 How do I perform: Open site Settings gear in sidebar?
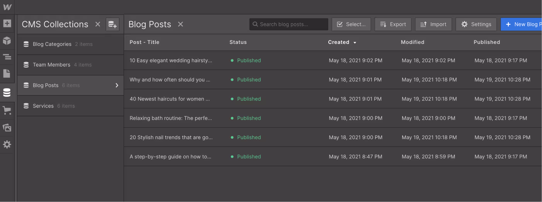pyautogui.click(x=7, y=145)
